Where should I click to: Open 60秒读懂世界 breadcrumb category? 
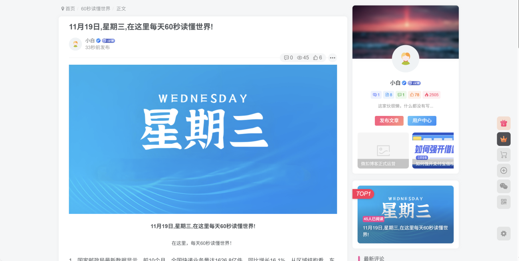tap(95, 8)
